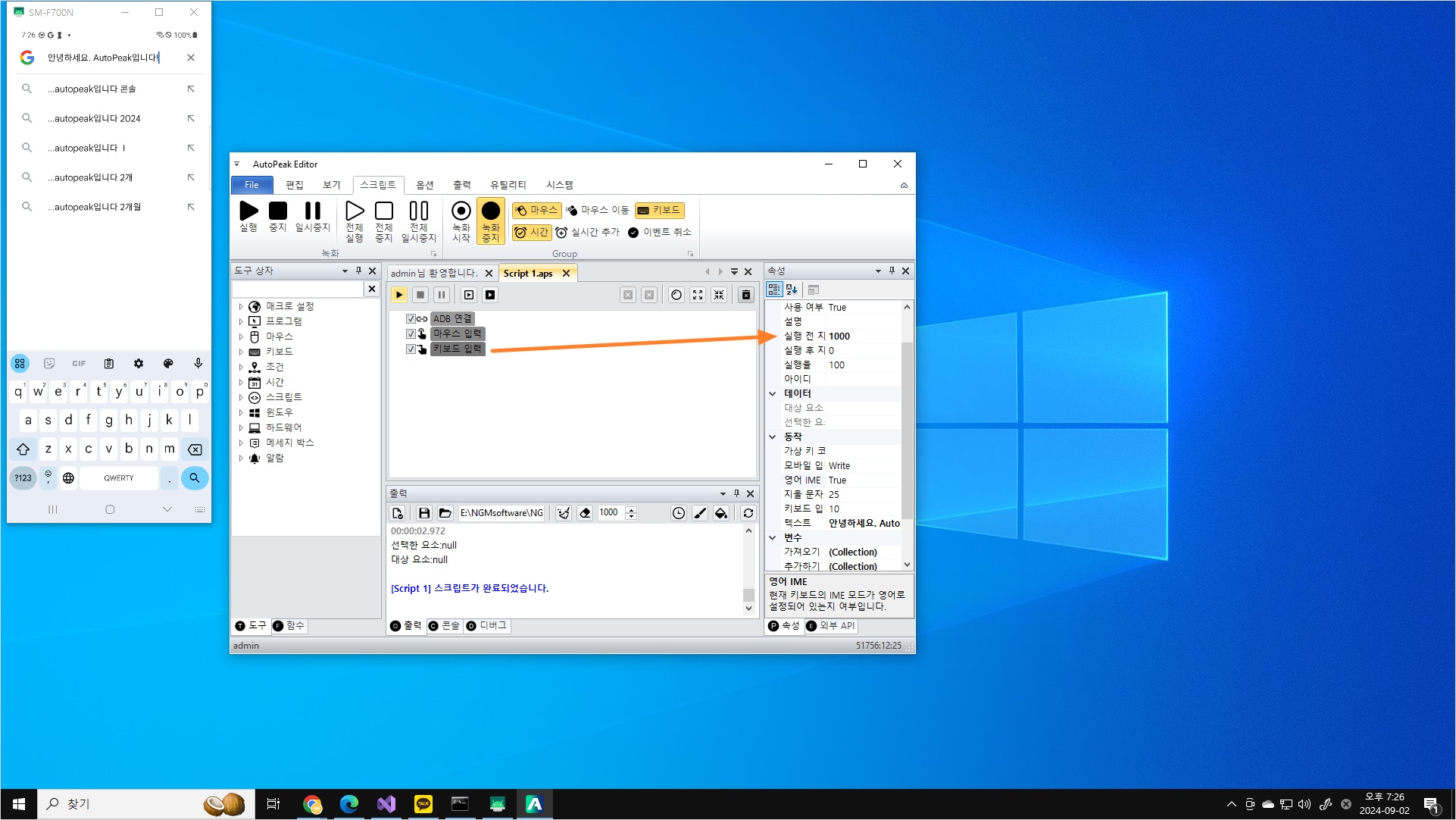
Task: Click the save icon in the output panel
Action: (424, 513)
